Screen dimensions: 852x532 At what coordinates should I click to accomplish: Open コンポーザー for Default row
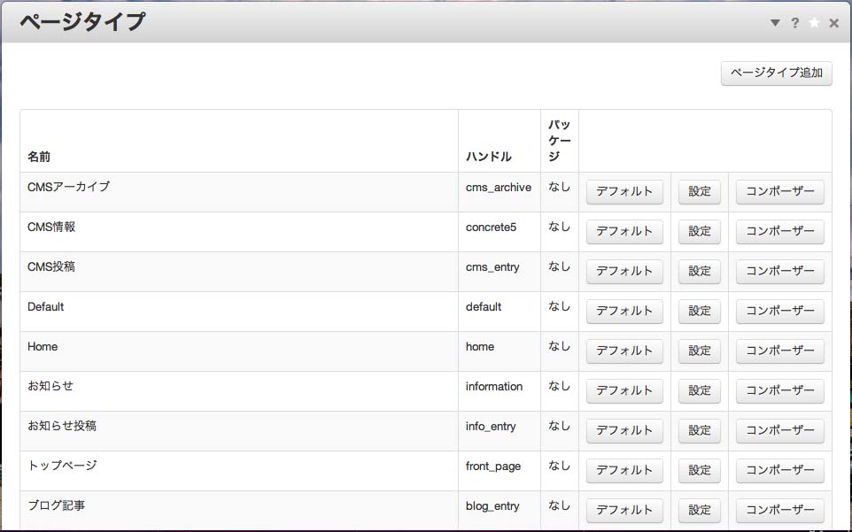tap(779, 311)
